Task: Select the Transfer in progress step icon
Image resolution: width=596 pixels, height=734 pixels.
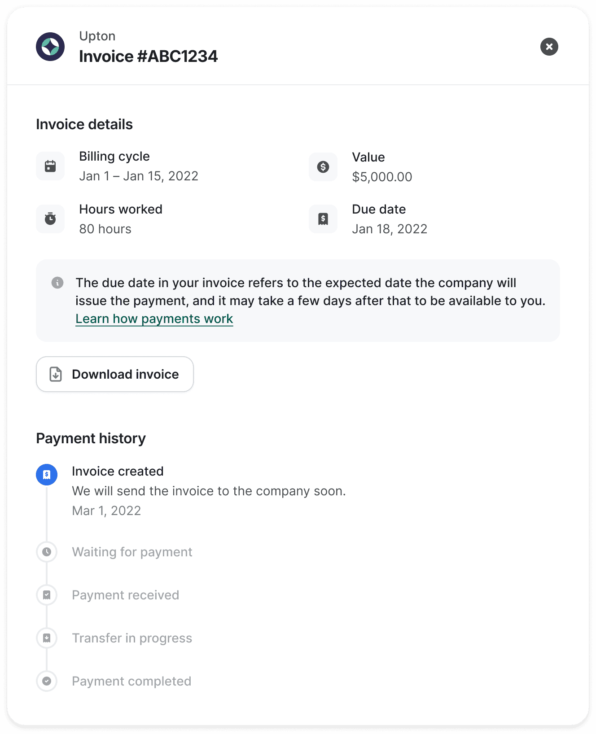Action: [47, 638]
